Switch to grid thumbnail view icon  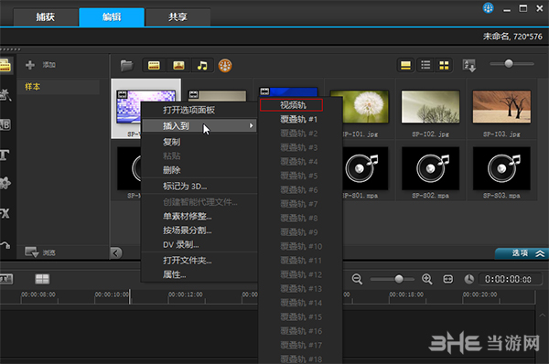tap(444, 65)
